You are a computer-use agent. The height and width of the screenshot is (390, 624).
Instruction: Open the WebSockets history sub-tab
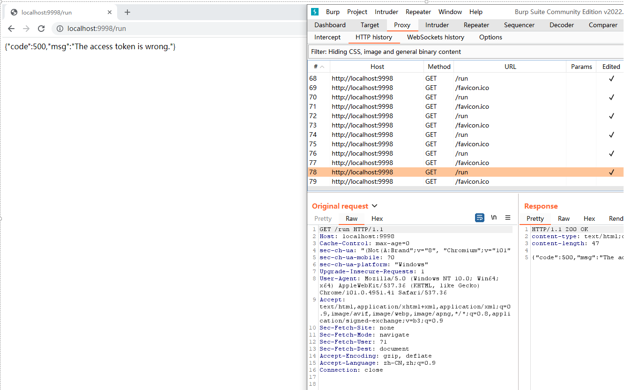click(435, 37)
